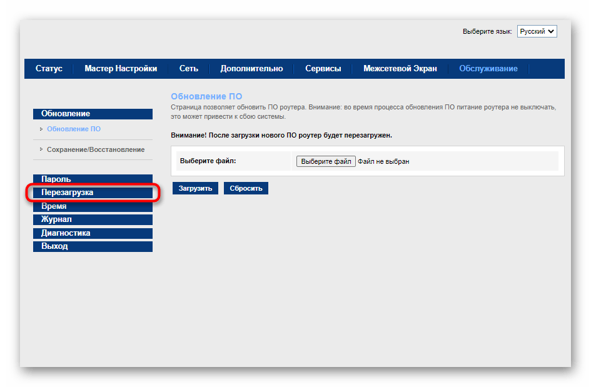Viewport: 591px width, 387px height.
Task: Switch to Мастер Настройки tab
Action: coord(121,69)
